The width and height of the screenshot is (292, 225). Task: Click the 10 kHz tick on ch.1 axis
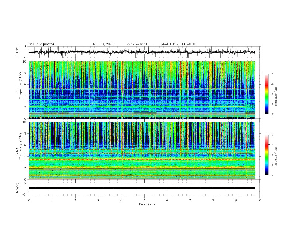25,61
